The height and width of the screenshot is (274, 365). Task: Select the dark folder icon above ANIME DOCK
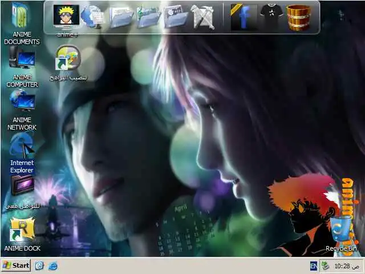coord(22,193)
